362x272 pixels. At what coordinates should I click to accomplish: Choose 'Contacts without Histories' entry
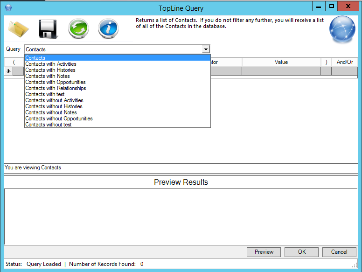(118, 106)
